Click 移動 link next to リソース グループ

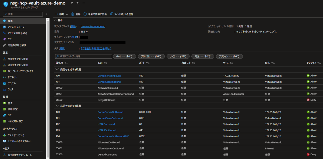(73, 26)
